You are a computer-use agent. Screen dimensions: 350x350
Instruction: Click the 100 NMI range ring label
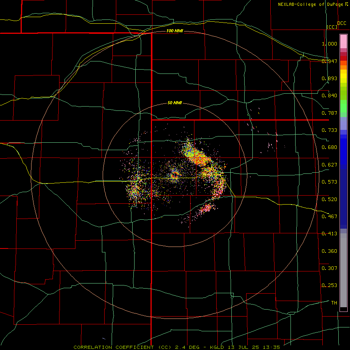175,31
